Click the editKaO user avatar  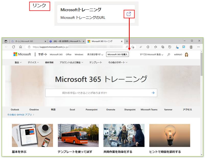pyautogui.click(x=186, y=54)
